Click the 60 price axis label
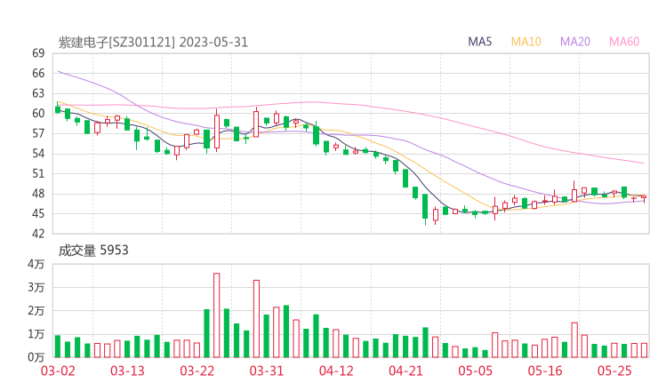 (x=38, y=113)
